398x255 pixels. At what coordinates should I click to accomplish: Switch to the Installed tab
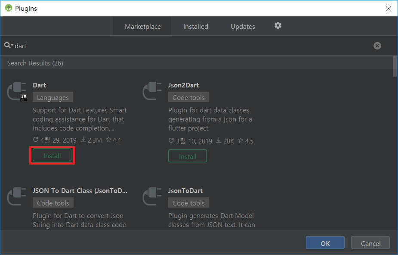point(196,26)
